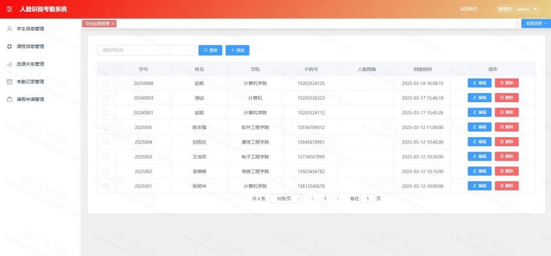
Task: Open the 管理员 admin dropdown
Action: click(x=518, y=9)
